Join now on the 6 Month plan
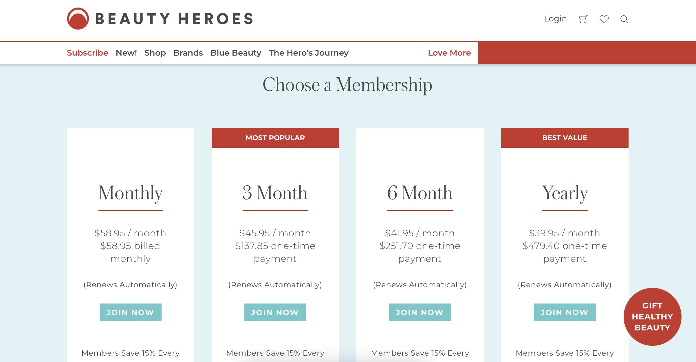Screen dimensions: 696x362 tap(420, 312)
